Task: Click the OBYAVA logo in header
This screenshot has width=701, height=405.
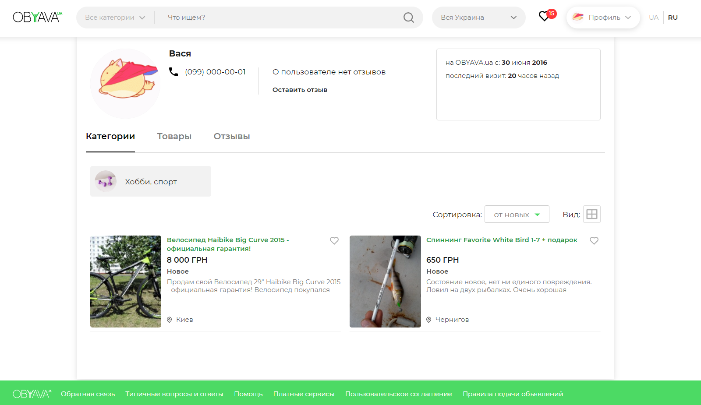Action: (37, 18)
